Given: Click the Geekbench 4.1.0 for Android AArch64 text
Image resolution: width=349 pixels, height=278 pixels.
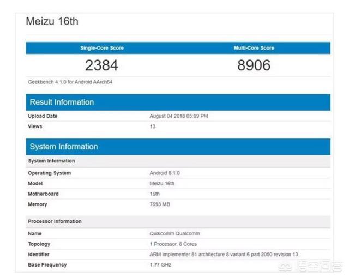Looking at the screenshot, I should tap(70, 82).
